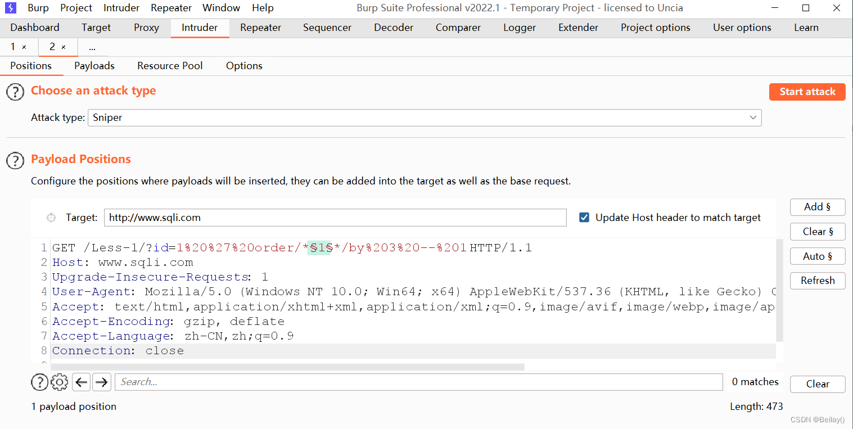
Task: Click the Clear search button
Action: (x=818, y=384)
